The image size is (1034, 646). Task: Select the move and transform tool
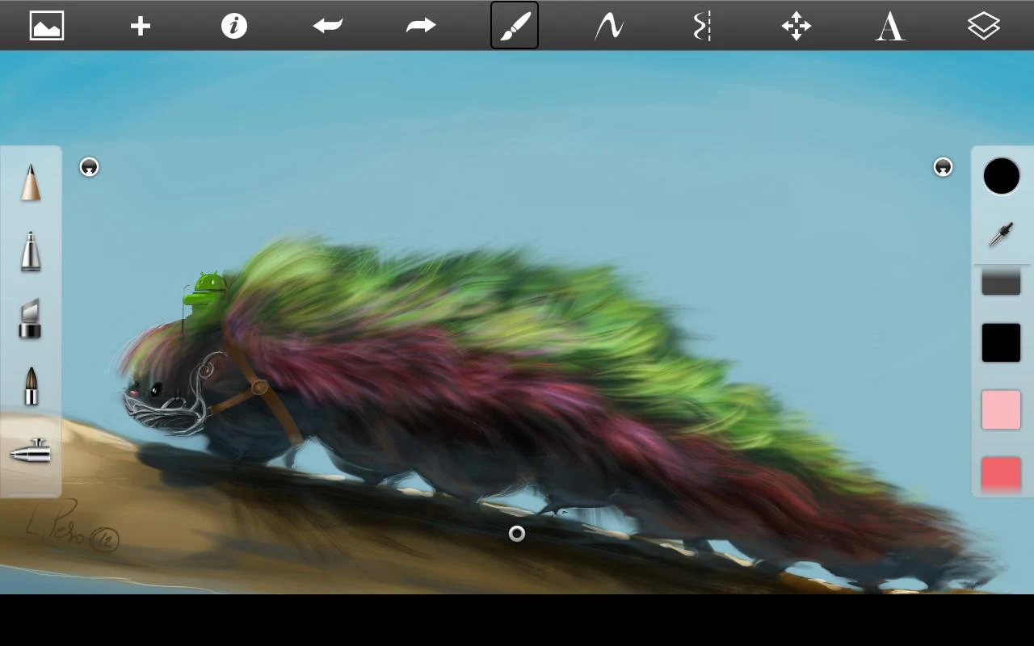(x=796, y=26)
